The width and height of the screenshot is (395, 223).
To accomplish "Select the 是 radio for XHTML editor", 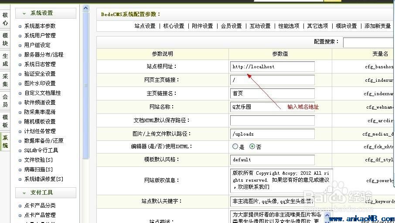I will [x=235, y=147].
